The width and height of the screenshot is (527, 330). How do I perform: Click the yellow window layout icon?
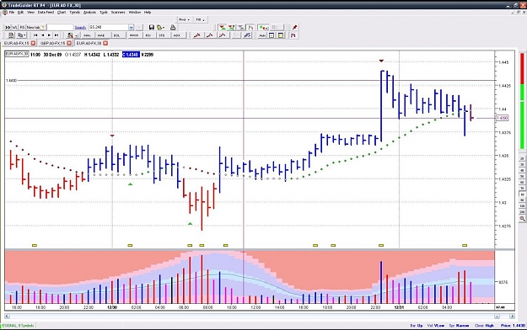(281, 35)
